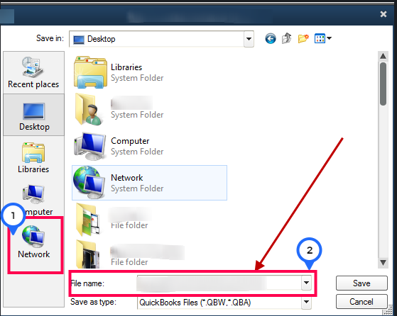397x316 pixels.
Task: Select the first blurred File folder icon
Action: pyautogui.click(x=88, y=220)
